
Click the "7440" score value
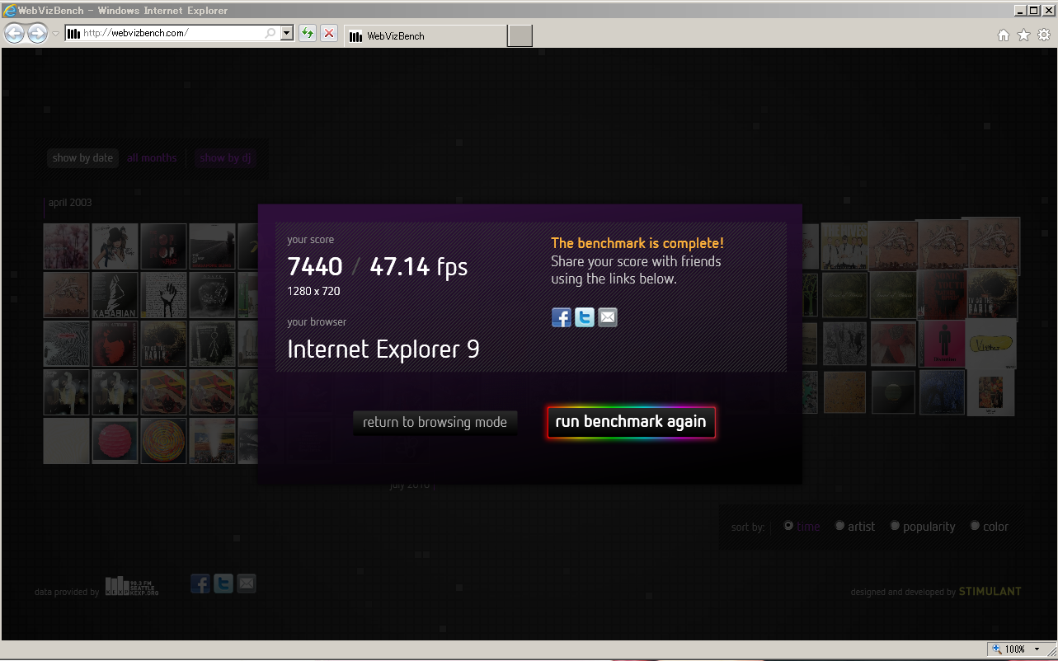pyautogui.click(x=315, y=266)
